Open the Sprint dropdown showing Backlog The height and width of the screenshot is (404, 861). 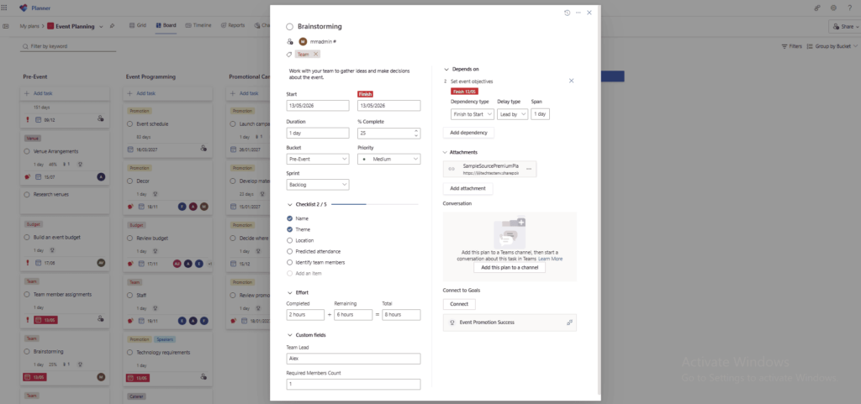318,185
